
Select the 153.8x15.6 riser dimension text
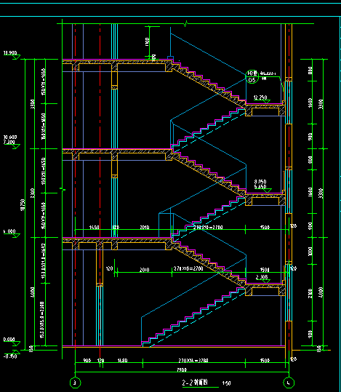42,320
